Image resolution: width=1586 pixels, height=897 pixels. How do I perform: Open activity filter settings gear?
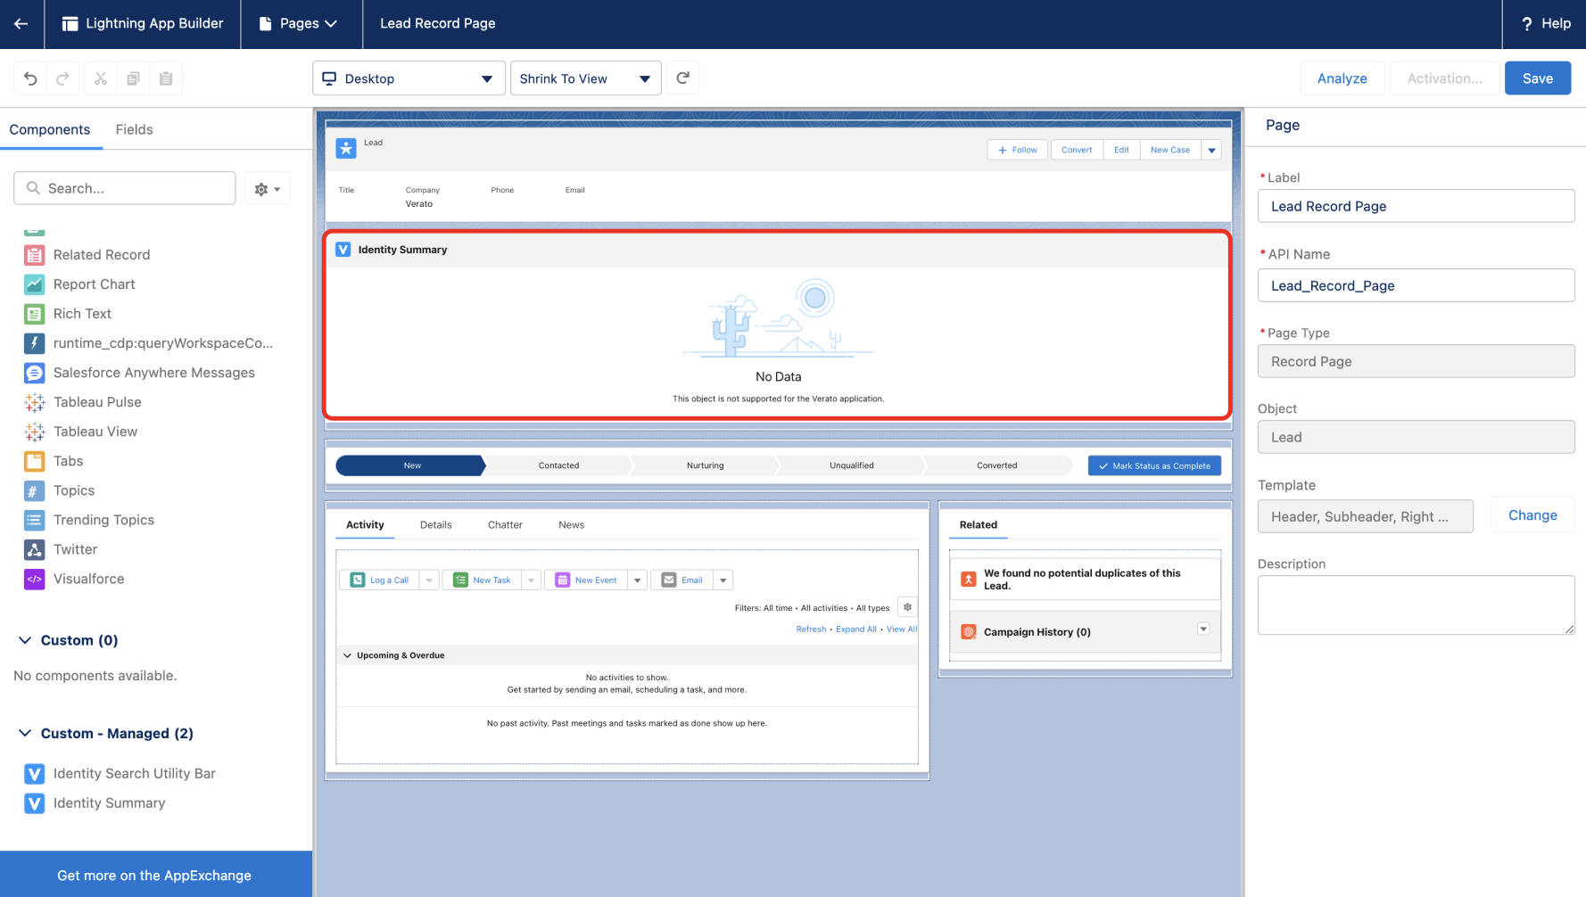[907, 607]
